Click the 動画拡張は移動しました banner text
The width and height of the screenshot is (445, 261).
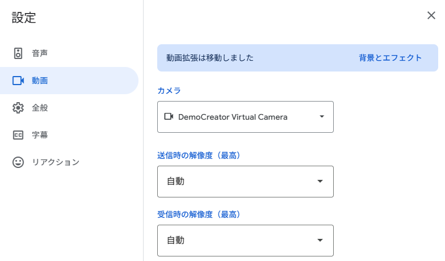pos(209,58)
